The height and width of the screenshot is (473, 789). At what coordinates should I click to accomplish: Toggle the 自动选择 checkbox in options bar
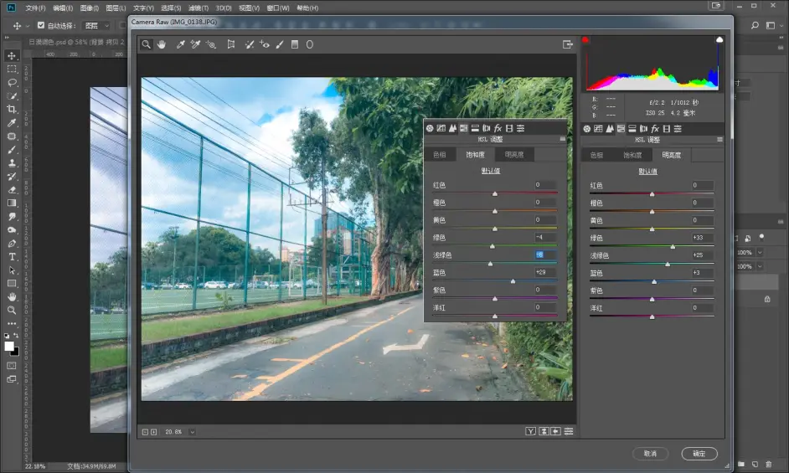(41, 25)
